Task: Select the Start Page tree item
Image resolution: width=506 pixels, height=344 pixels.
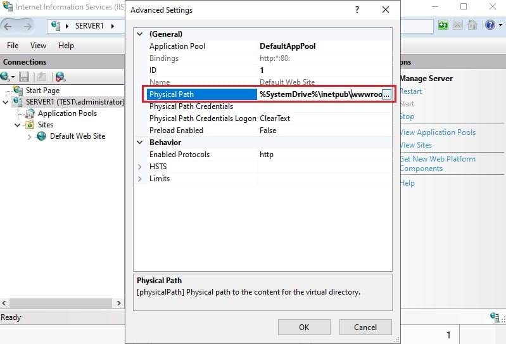Action: click(x=42, y=91)
